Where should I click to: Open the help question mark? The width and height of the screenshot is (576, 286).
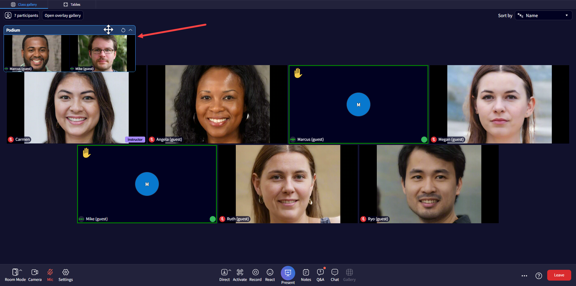point(539,275)
